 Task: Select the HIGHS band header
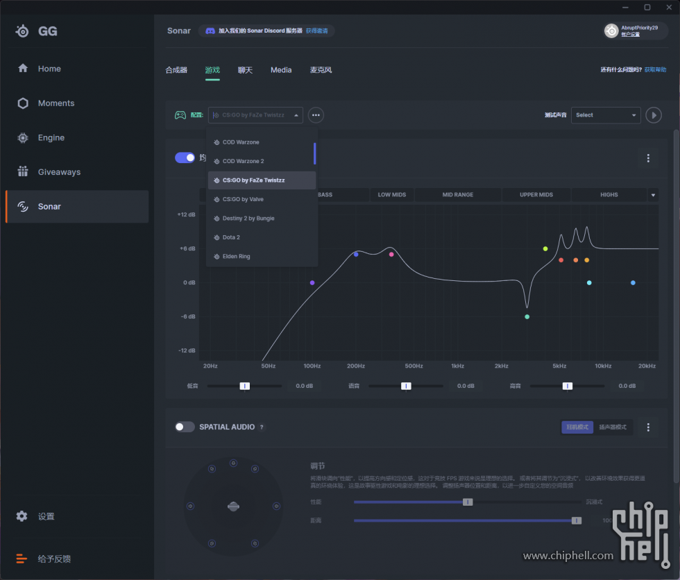point(609,195)
